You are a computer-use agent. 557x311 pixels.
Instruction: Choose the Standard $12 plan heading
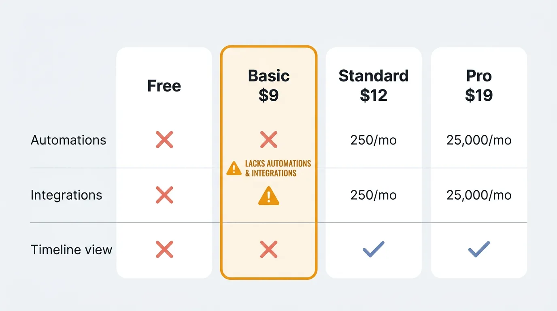point(374,85)
